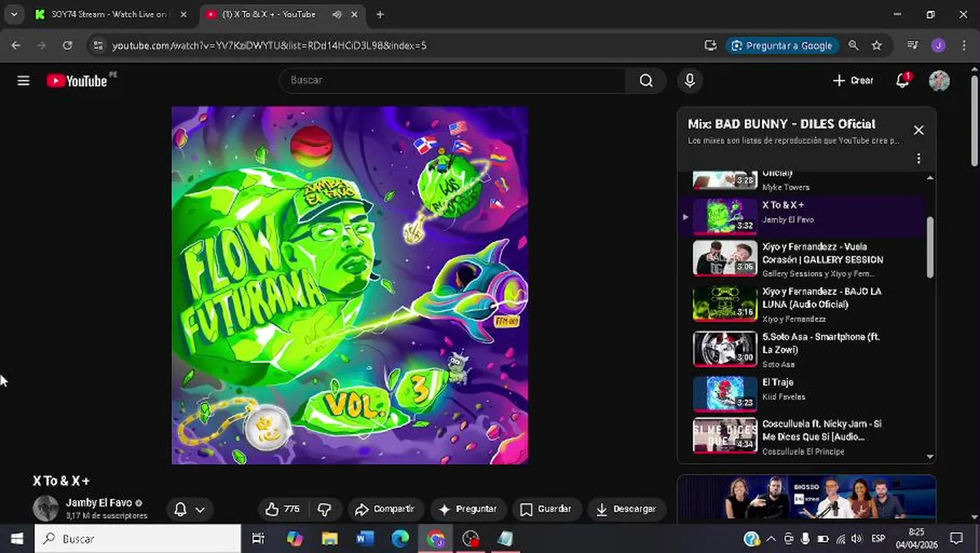Image resolution: width=980 pixels, height=553 pixels.
Task: Click the Windows taskbar search box
Action: (x=137, y=539)
